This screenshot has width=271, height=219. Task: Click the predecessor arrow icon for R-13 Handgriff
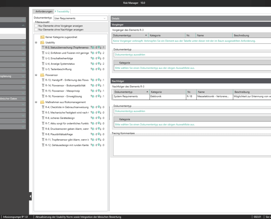92,80
